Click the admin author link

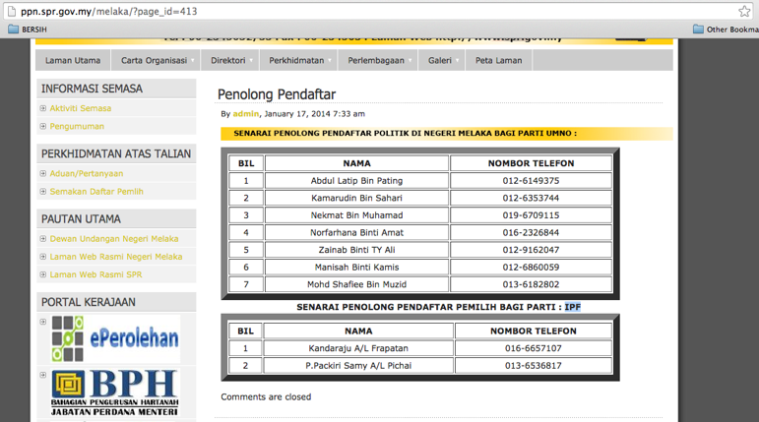click(x=246, y=114)
